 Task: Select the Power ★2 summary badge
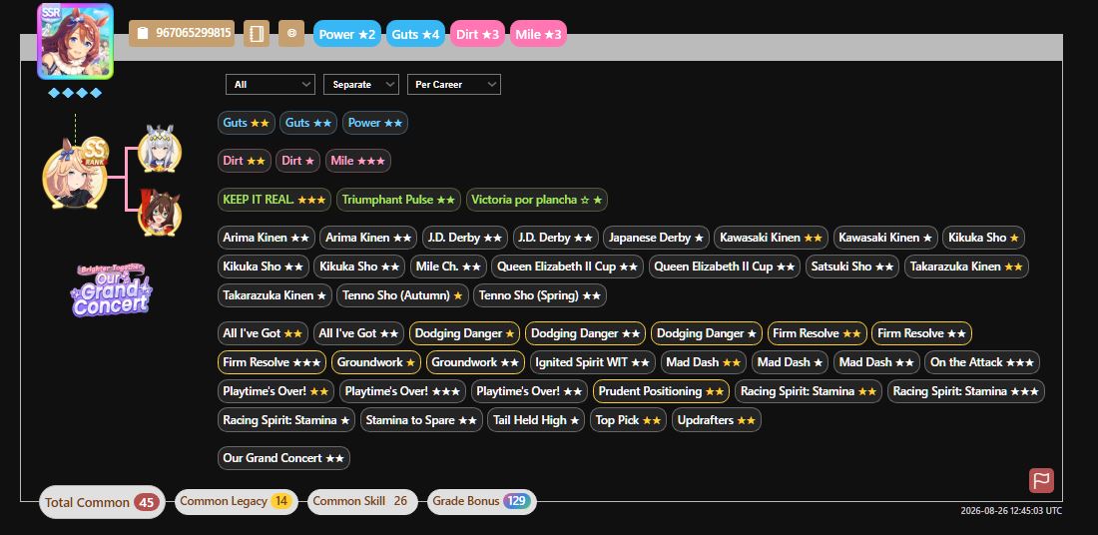click(x=347, y=34)
